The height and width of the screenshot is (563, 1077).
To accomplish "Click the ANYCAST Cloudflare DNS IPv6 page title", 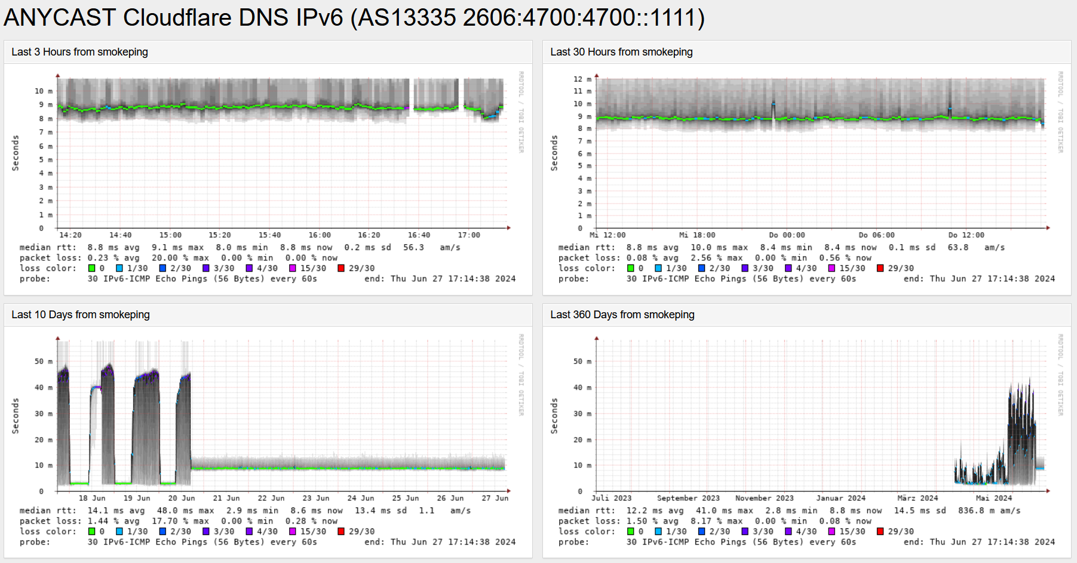I will pyautogui.click(x=354, y=17).
